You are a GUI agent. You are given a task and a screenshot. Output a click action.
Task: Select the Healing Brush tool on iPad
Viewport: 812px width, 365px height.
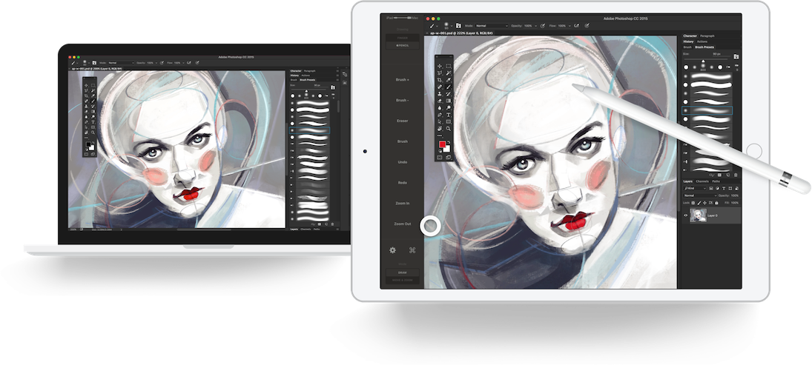[x=440, y=87]
